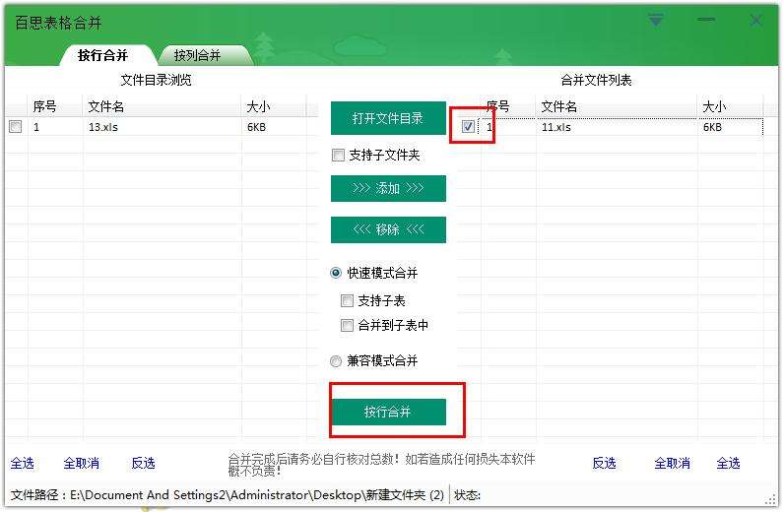Click the 移除 button

tap(388, 229)
